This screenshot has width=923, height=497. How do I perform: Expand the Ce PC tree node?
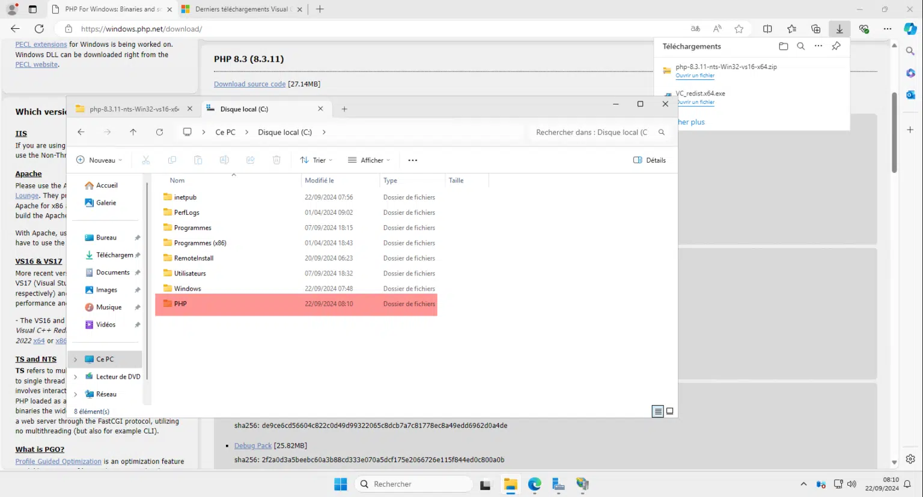76,360
